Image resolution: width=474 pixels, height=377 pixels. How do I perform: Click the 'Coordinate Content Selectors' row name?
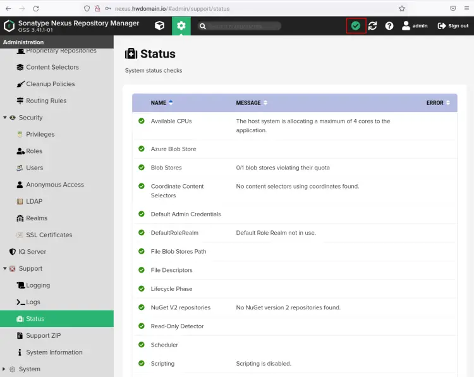tap(177, 191)
